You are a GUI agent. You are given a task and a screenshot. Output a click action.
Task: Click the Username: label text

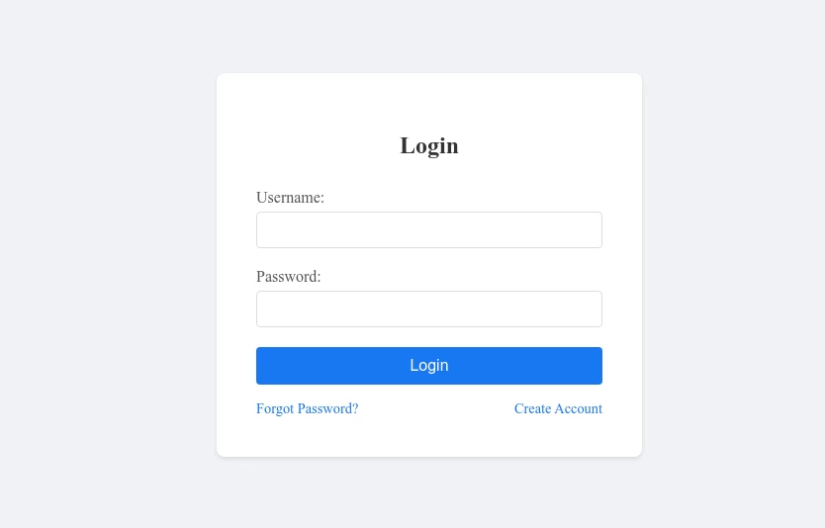[291, 198]
